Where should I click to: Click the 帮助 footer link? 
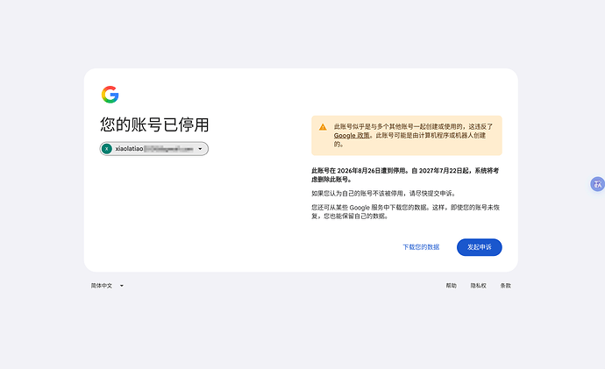pyautogui.click(x=451, y=286)
